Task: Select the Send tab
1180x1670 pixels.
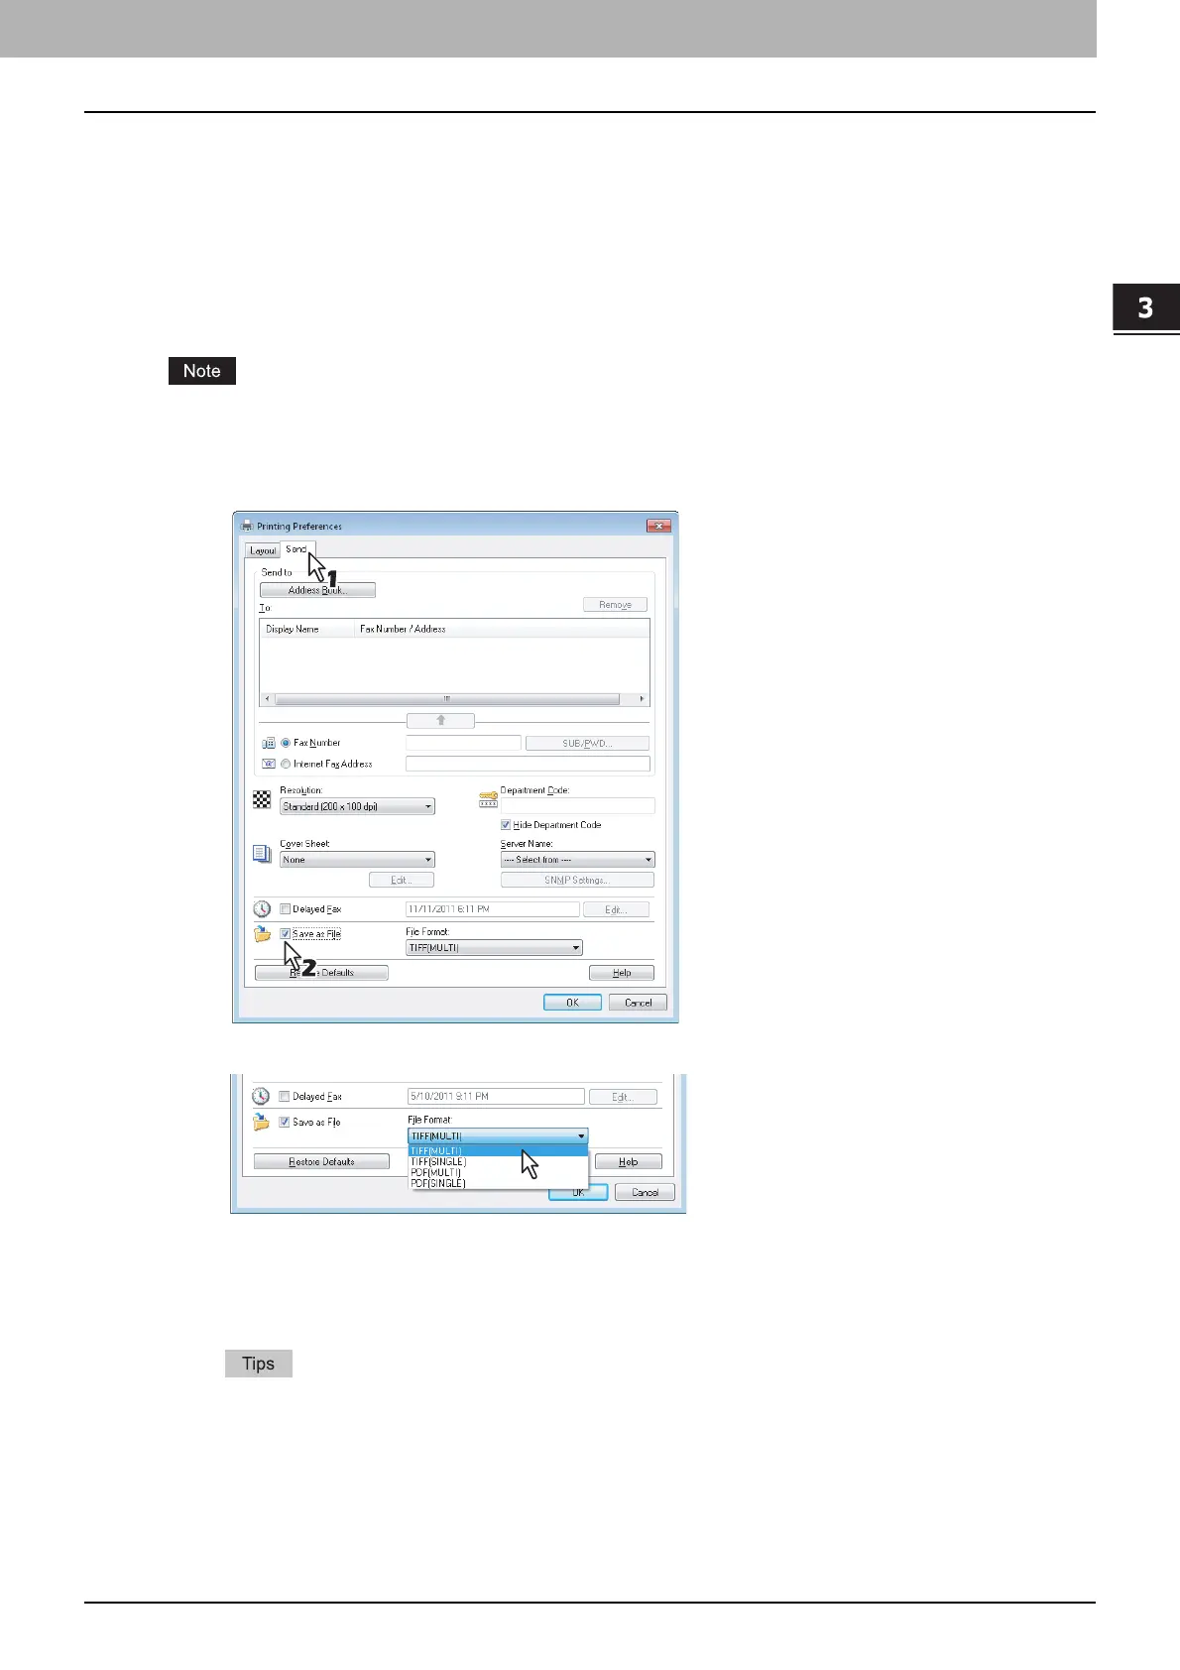Action: point(296,549)
